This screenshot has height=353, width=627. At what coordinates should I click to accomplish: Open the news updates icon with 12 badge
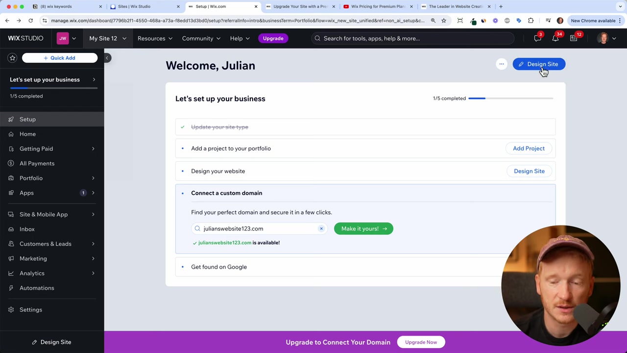(574, 38)
